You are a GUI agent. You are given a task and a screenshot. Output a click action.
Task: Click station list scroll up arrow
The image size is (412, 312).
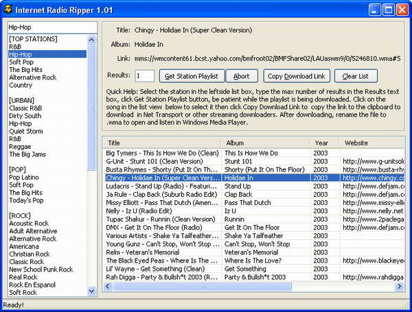(91, 40)
